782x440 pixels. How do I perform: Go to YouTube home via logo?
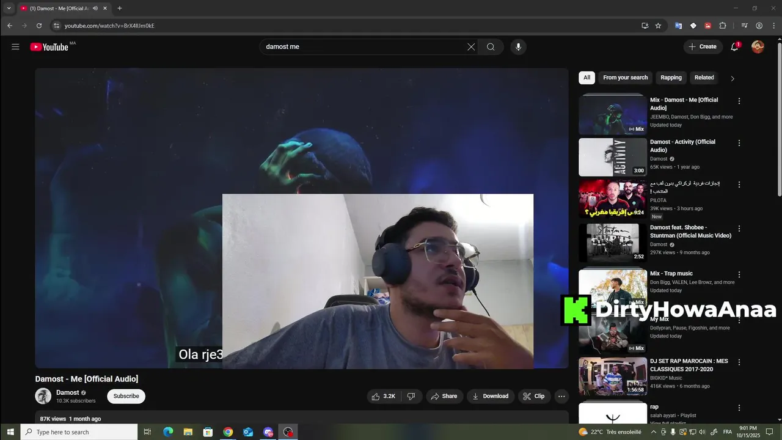coord(49,47)
